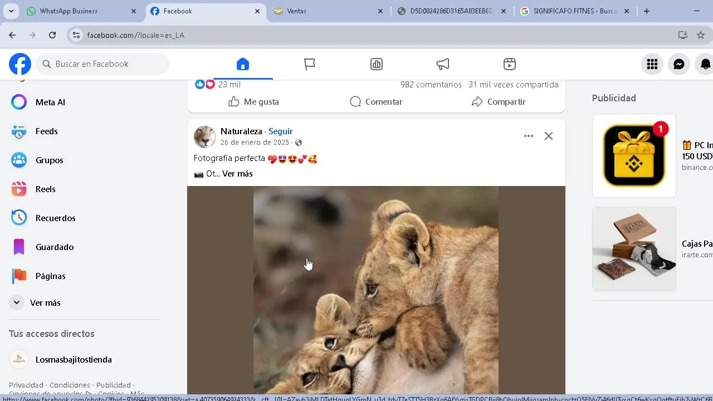
Task: Click the address bar URL
Action: (x=136, y=35)
